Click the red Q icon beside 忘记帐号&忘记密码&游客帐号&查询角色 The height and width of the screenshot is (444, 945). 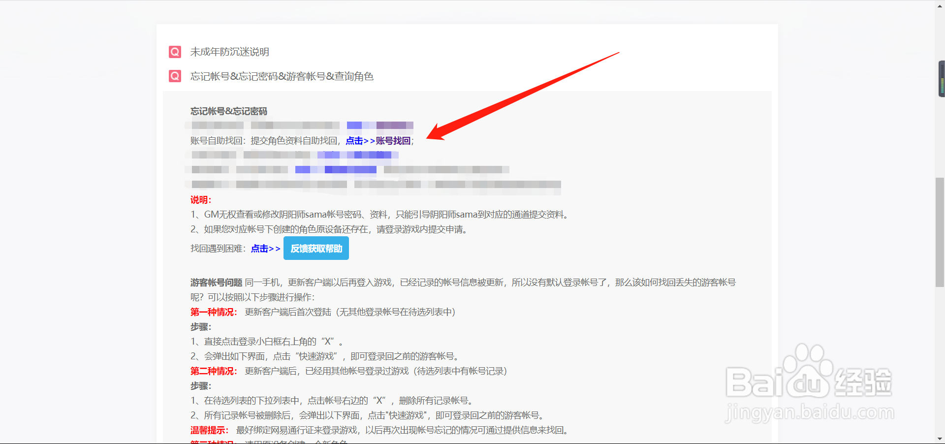[x=175, y=76]
